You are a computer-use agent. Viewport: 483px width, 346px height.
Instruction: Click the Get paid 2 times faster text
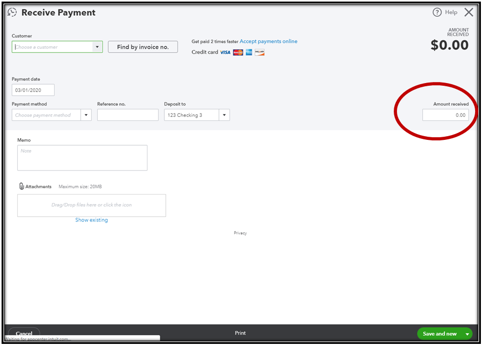[215, 42]
